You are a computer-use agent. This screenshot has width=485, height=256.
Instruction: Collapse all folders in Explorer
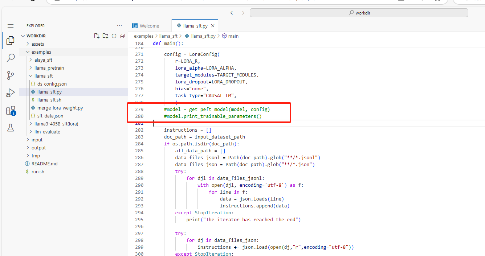[x=123, y=36]
